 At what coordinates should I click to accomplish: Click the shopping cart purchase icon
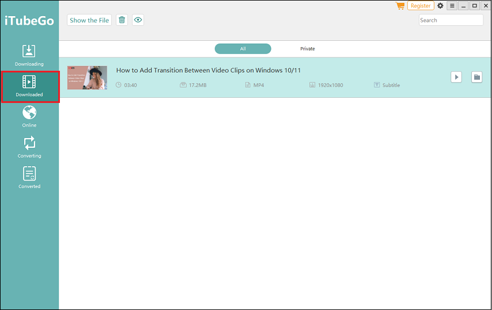400,6
